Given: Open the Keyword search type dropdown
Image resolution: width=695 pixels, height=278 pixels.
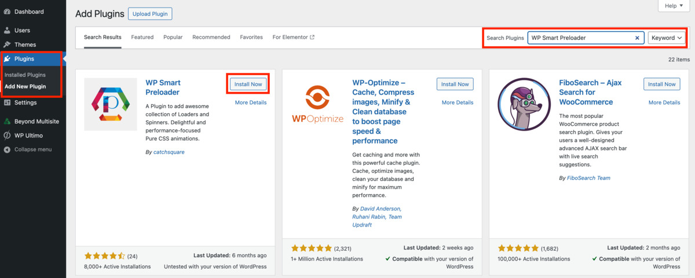Looking at the screenshot, I should [667, 38].
